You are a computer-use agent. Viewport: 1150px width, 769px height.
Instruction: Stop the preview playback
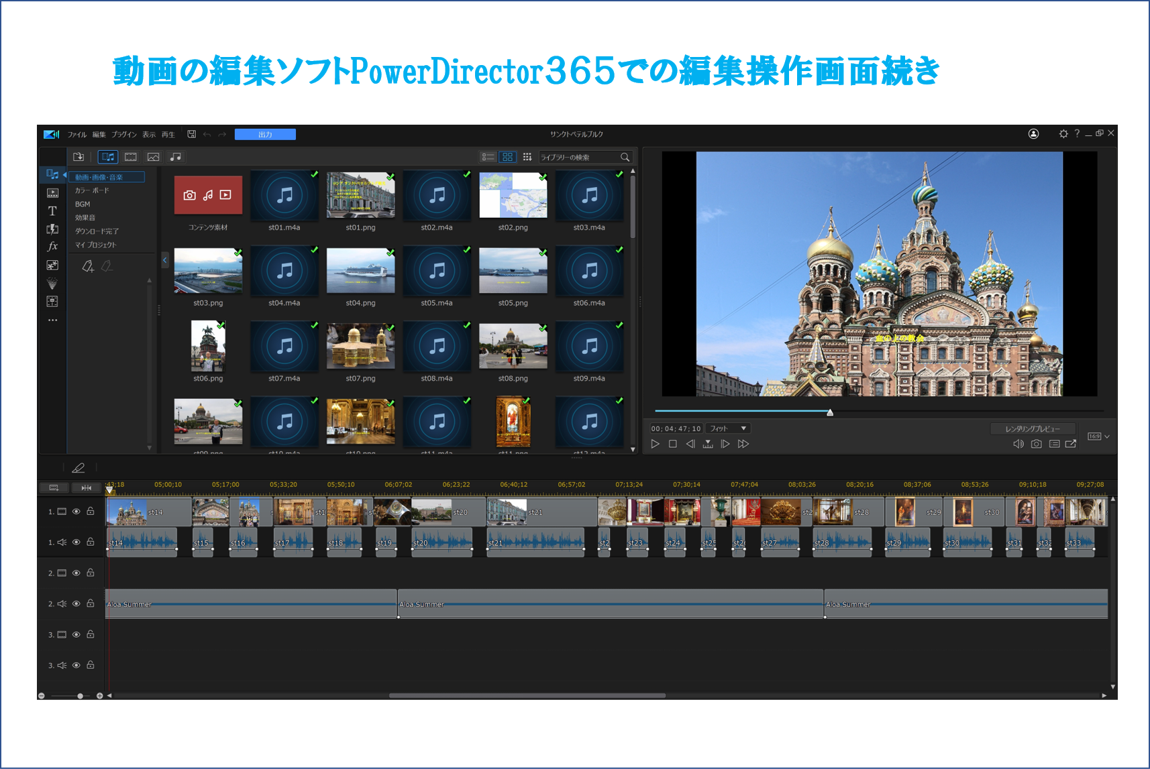coord(673,444)
